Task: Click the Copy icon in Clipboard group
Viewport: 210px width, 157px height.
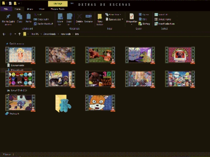Action: pos(20,17)
